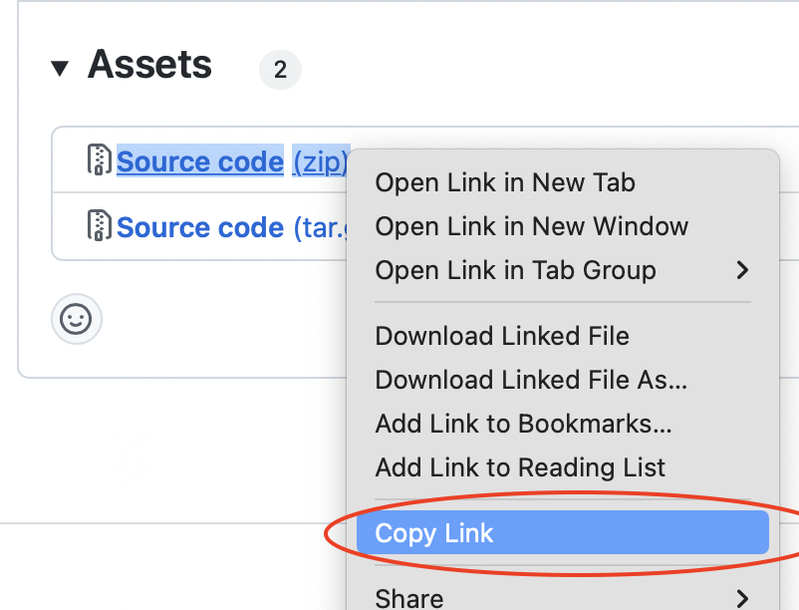
Task: Open the smiley emoji reaction picker
Action: (77, 319)
